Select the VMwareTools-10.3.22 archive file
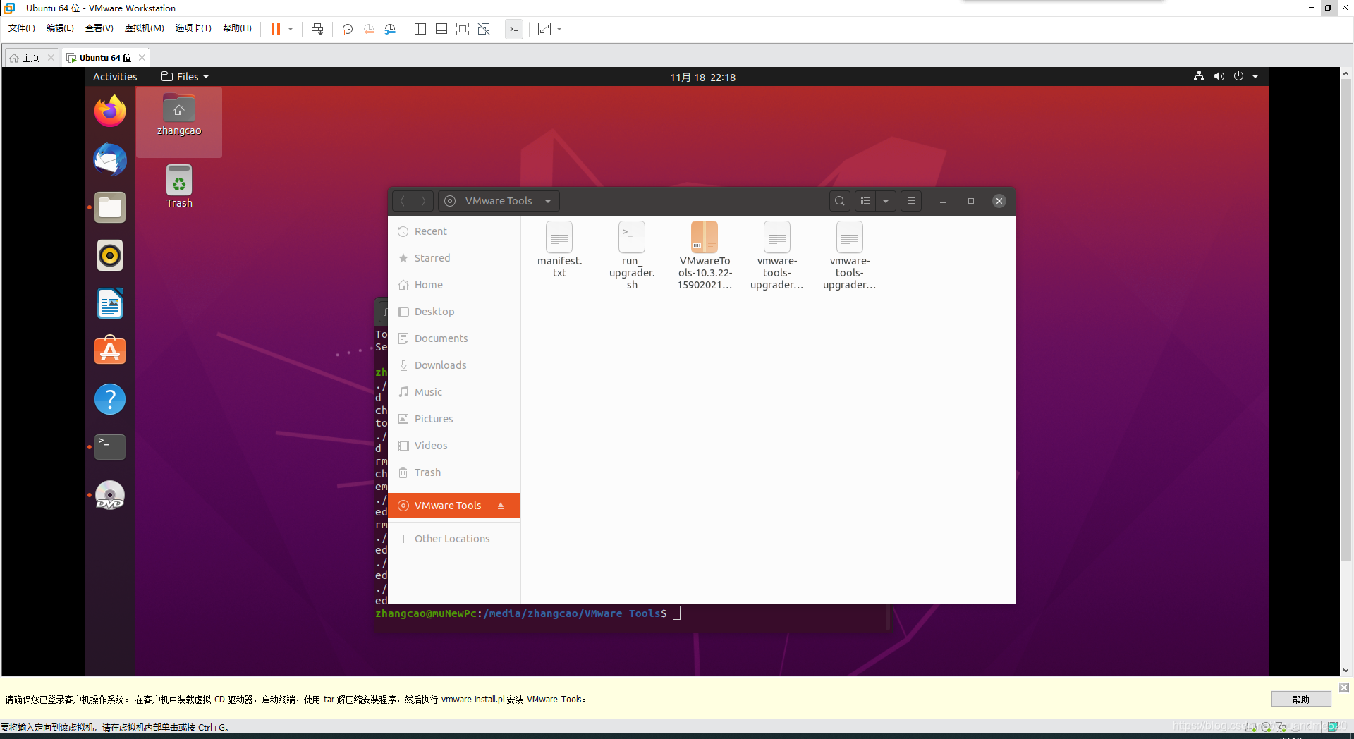 tap(705, 255)
